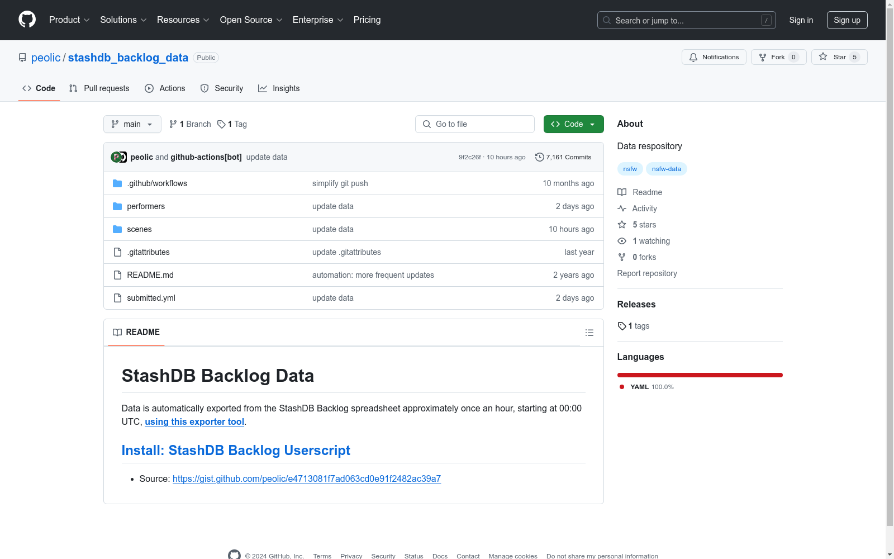Click the footer GitHub logo
This screenshot has height=559, width=894.
click(234, 555)
